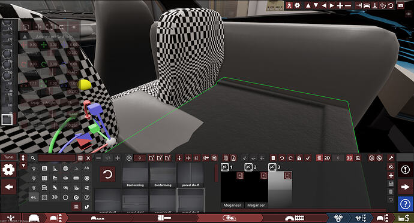Viewport: 414px width, 223px height.
Task: Select the side-view arrow camera preset
Action: 359,5
